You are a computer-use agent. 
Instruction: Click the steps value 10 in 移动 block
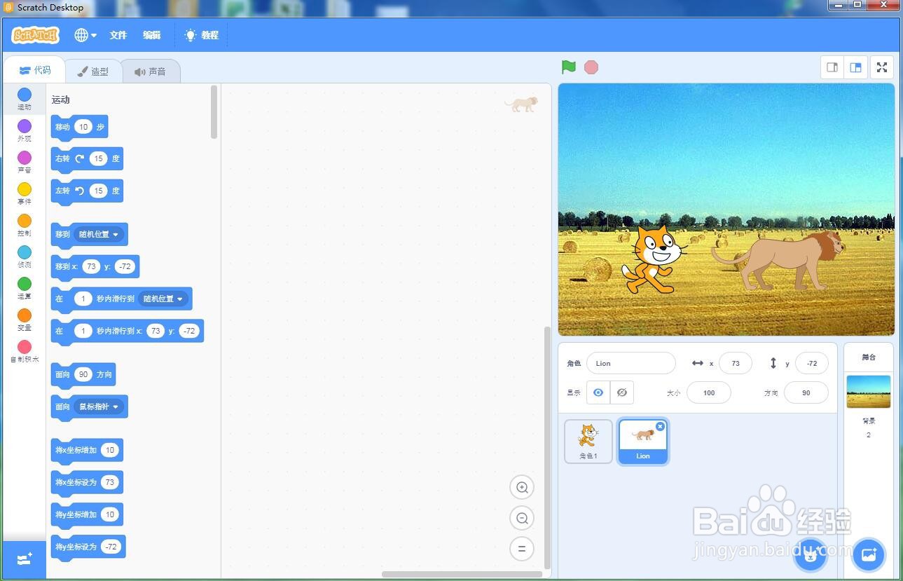click(83, 127)
